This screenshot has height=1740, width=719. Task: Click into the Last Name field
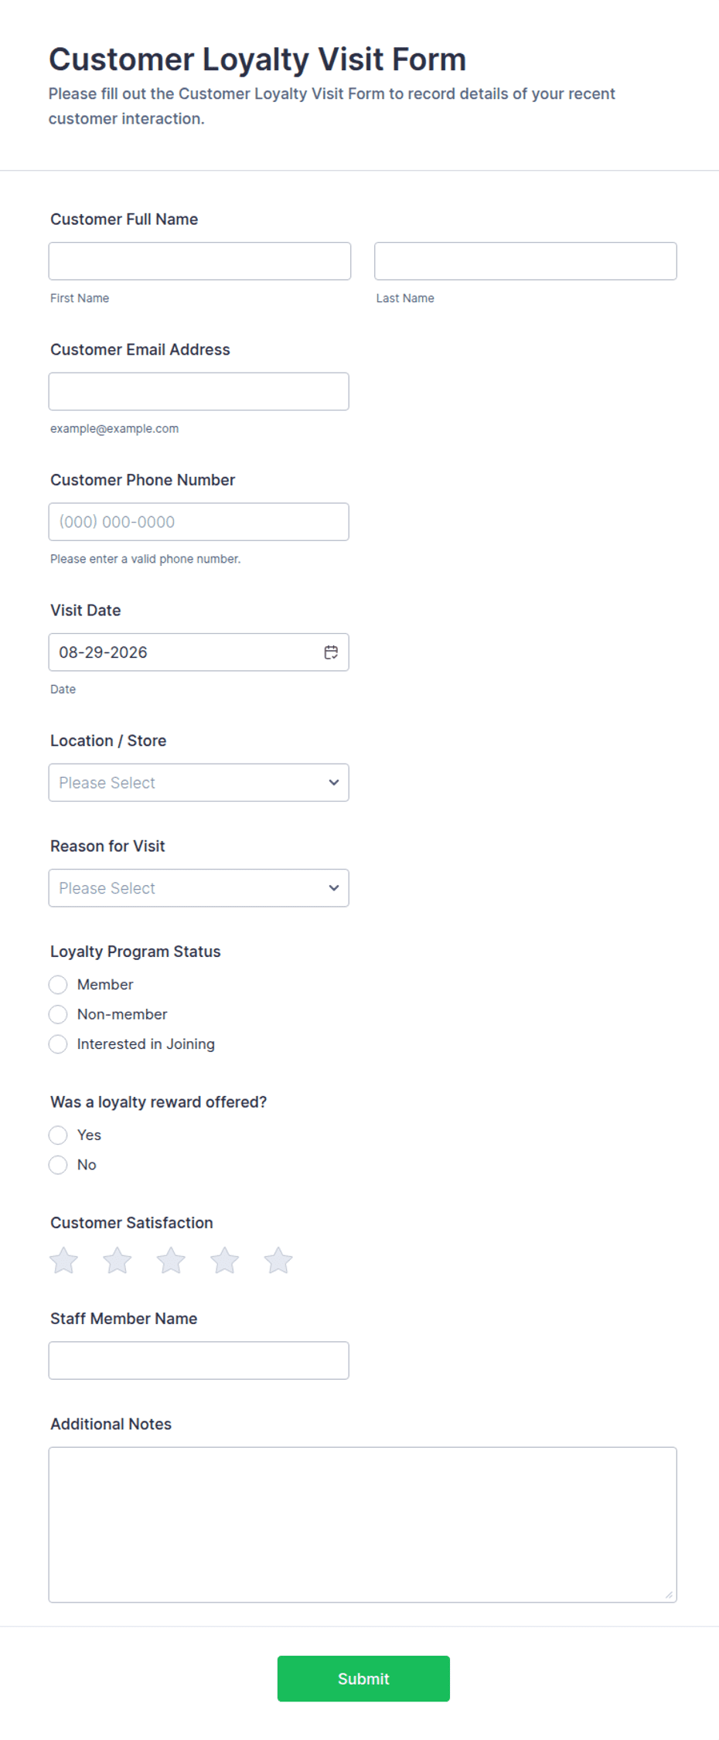point(526,261)
